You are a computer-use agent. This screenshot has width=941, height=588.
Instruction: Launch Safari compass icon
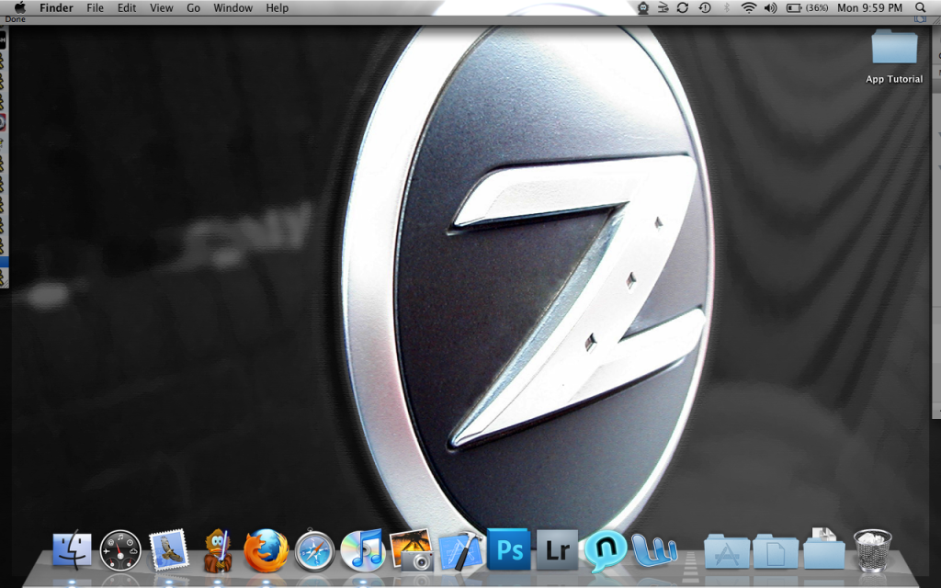point(314,550)
